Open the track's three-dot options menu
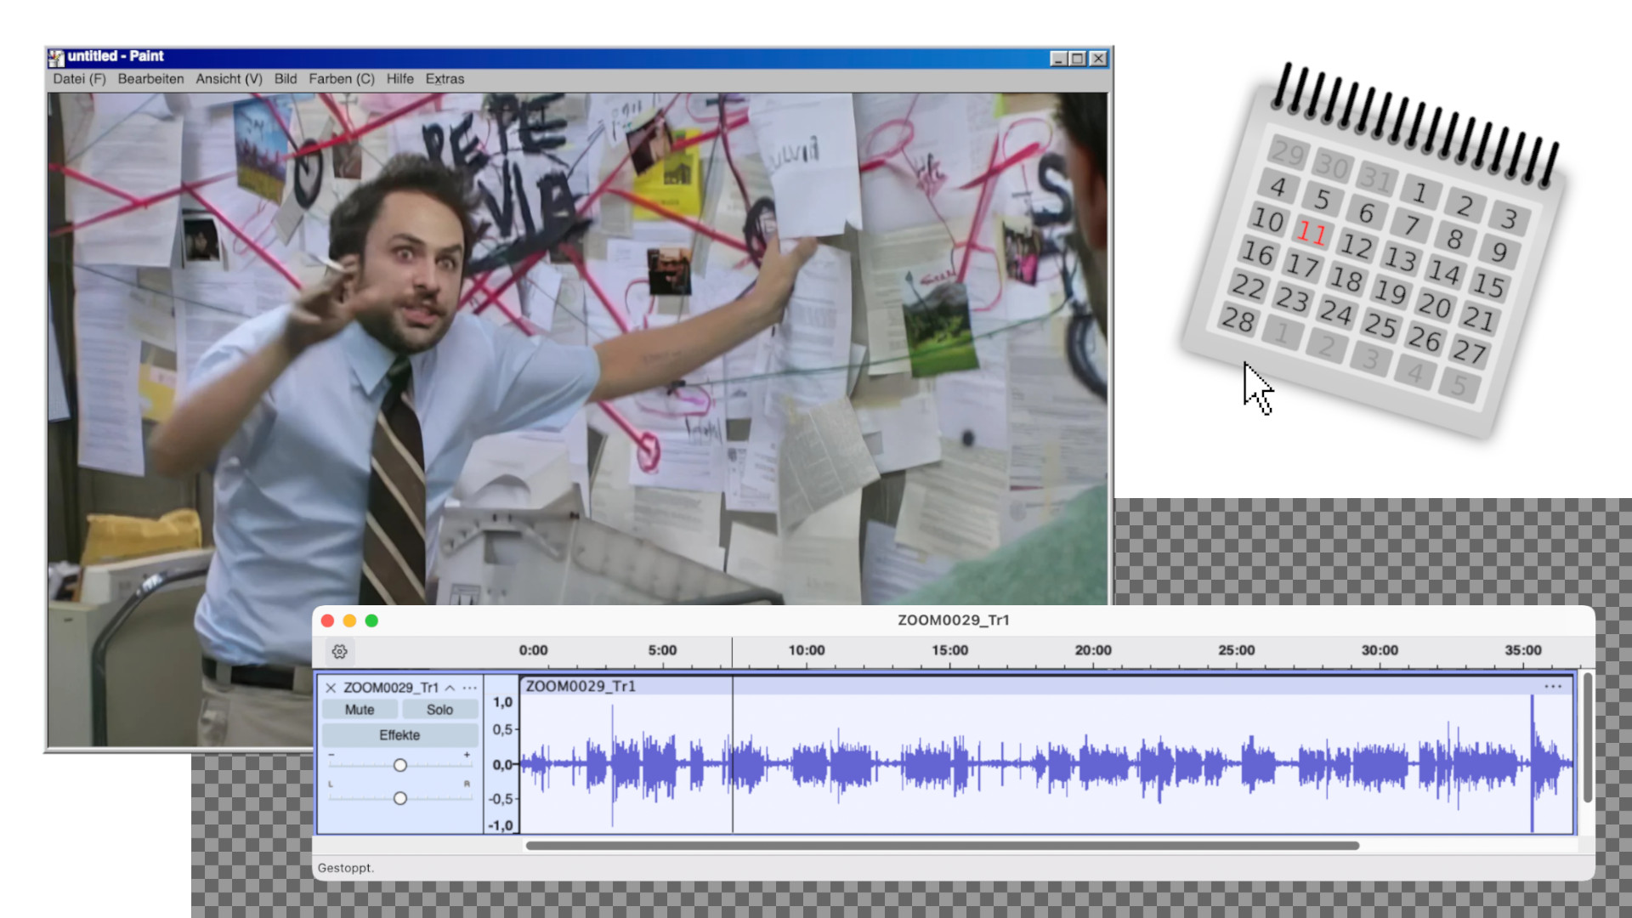The height and width of the screenshot is (918, 1632). (470, 688)
